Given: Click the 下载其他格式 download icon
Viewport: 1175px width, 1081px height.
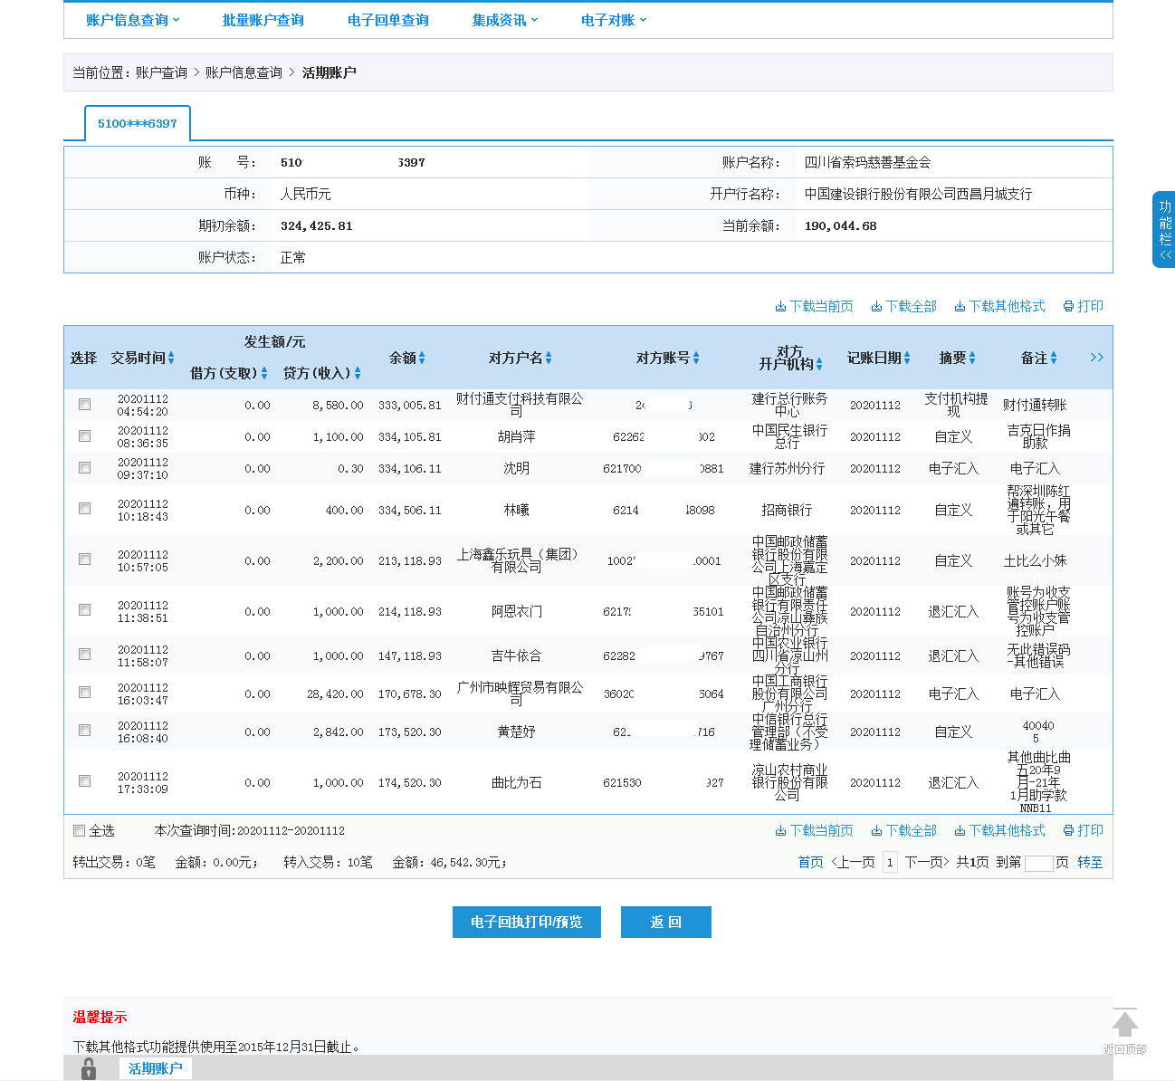Looking at the screenshot, I should (959, 306).
